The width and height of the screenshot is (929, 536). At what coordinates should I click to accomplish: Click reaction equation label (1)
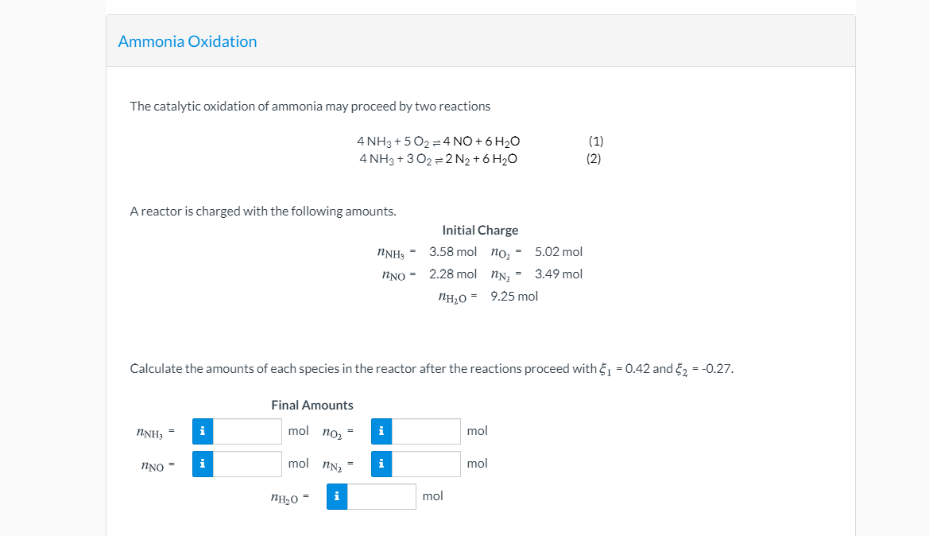597,141
